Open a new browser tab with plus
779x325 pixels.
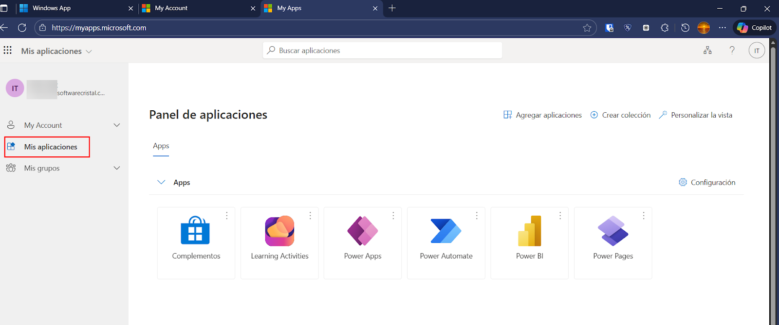click(392, 8)
